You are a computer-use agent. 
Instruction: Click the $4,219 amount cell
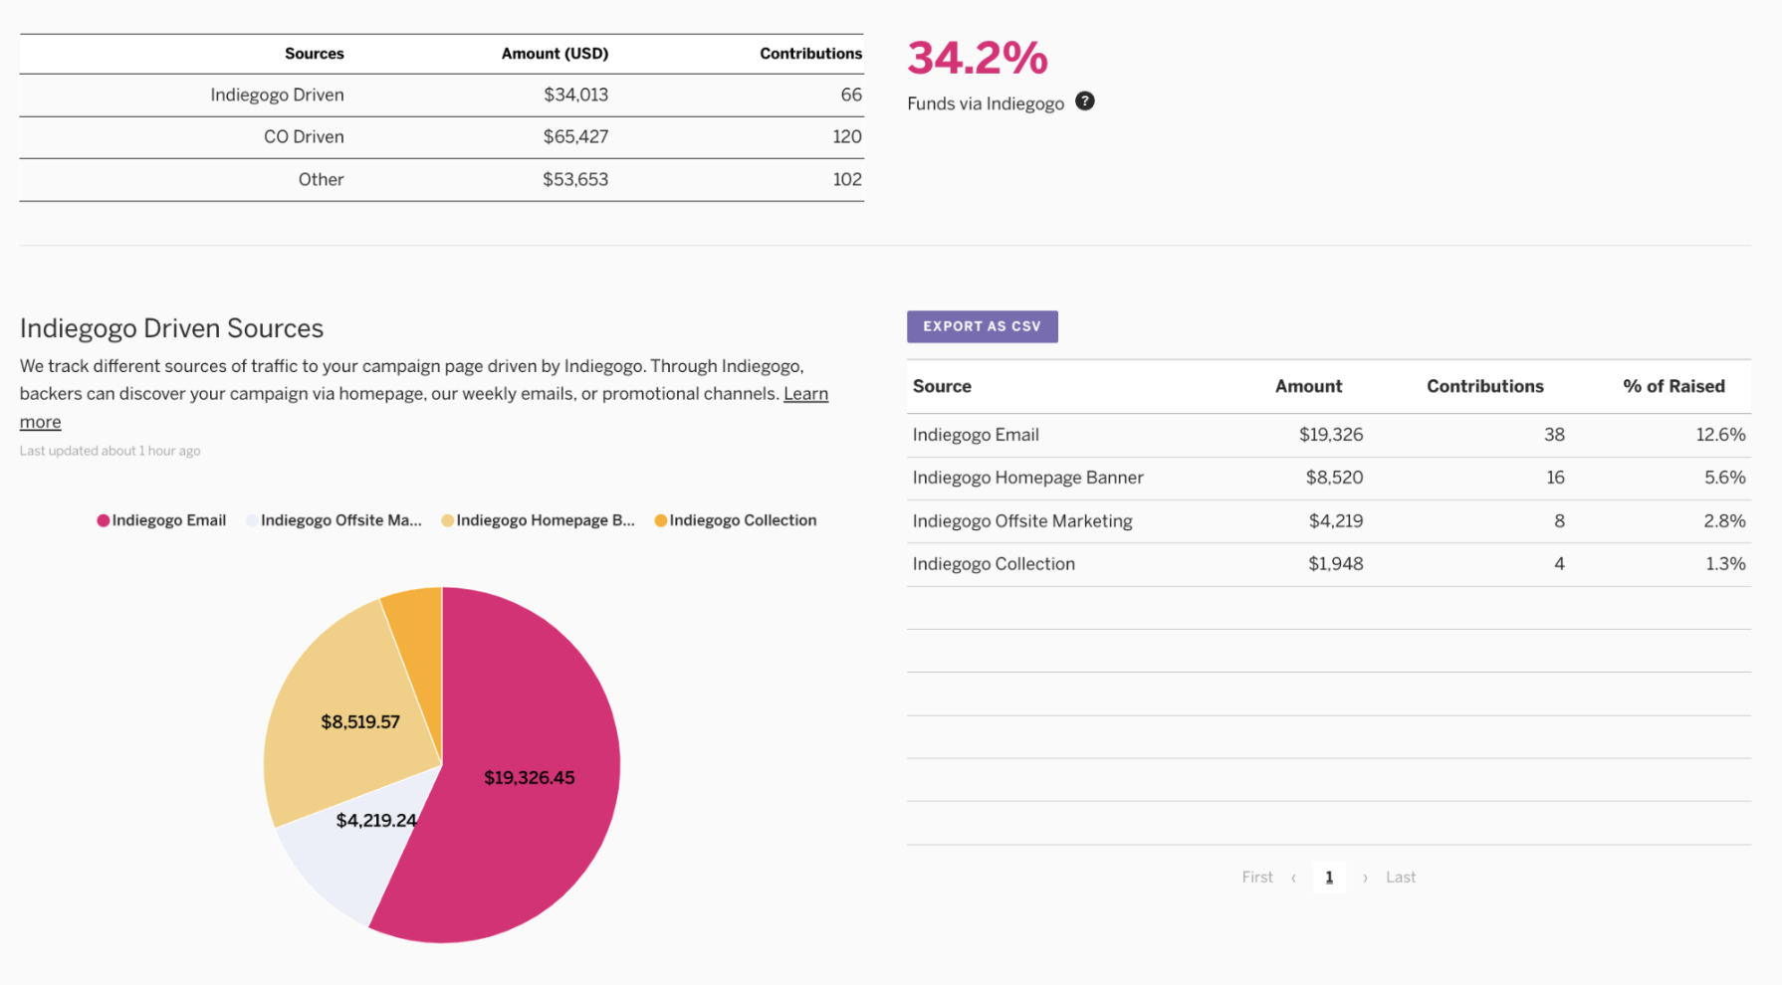point(1335,521)
